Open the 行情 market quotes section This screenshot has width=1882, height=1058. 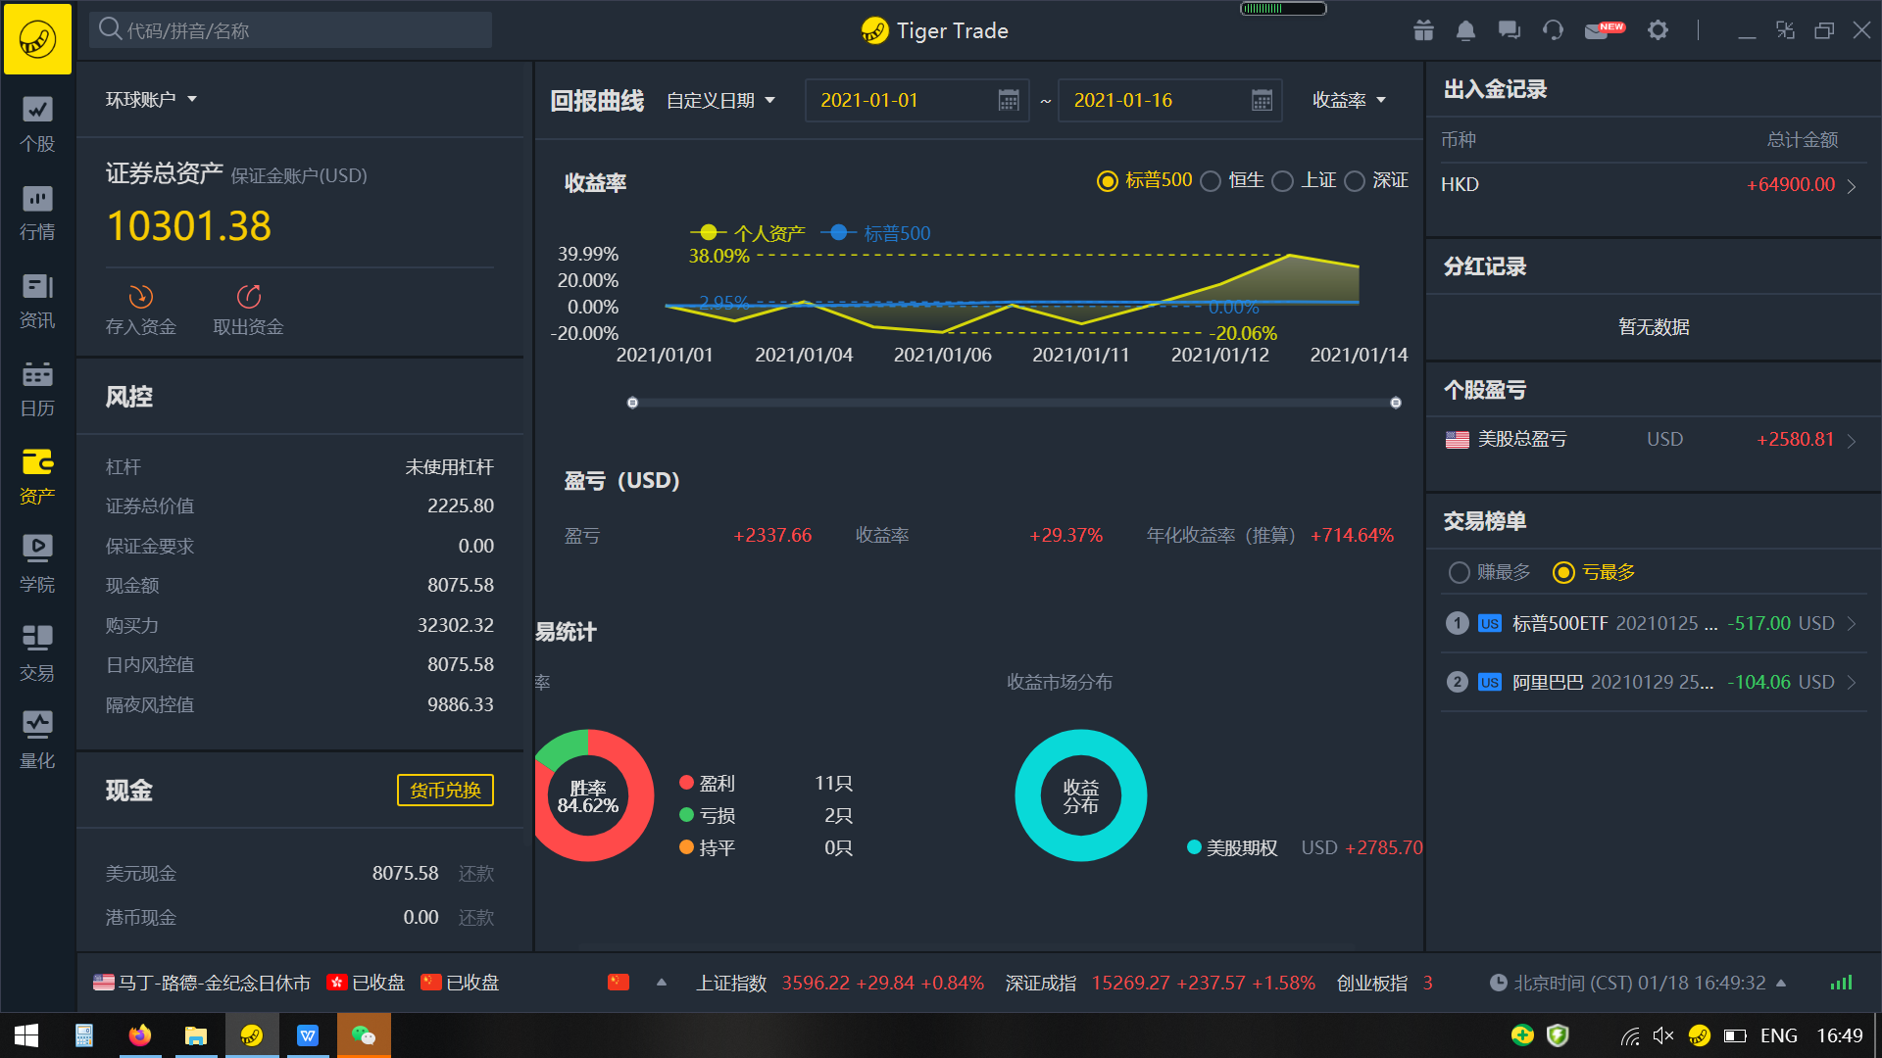[x=37, y=213]
